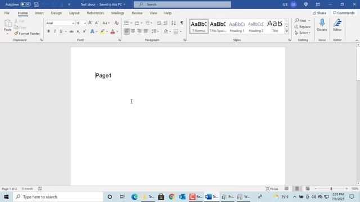360x202 pixels.
Task: Click the search box in title bar
Action: 182,4
